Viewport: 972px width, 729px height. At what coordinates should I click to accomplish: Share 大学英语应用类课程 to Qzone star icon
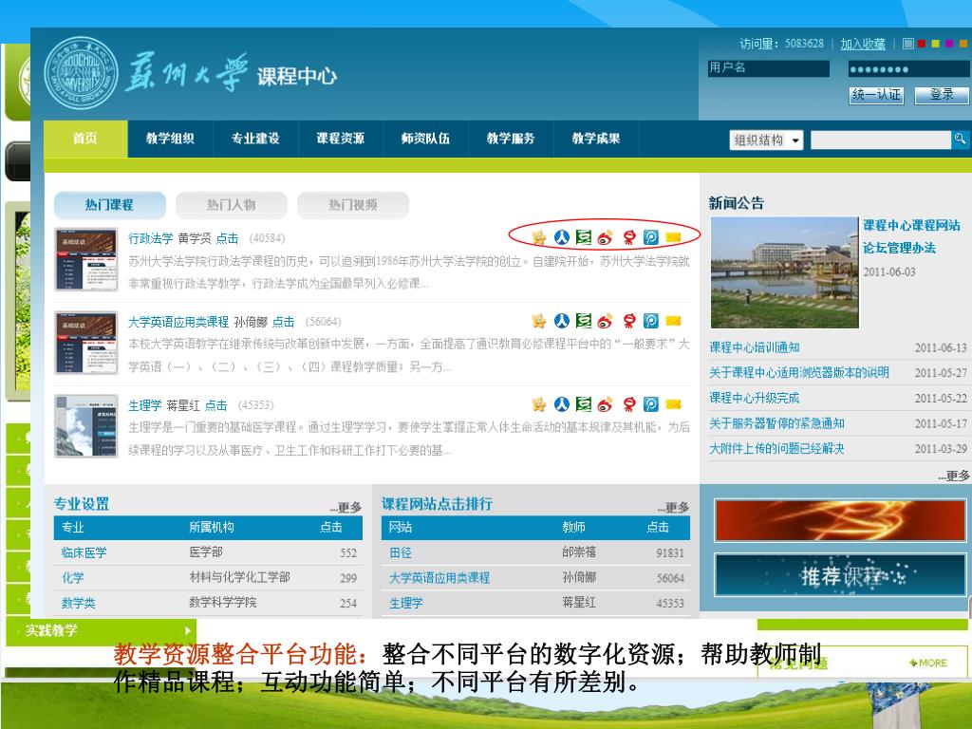click(539, 321)
